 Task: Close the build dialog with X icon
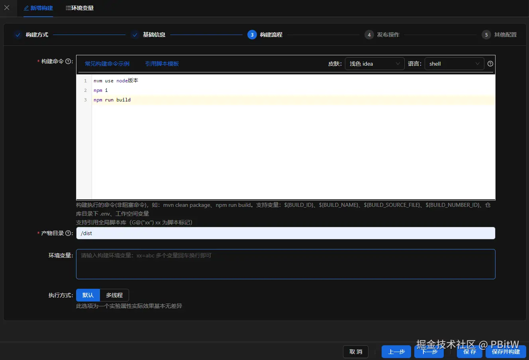7,8
